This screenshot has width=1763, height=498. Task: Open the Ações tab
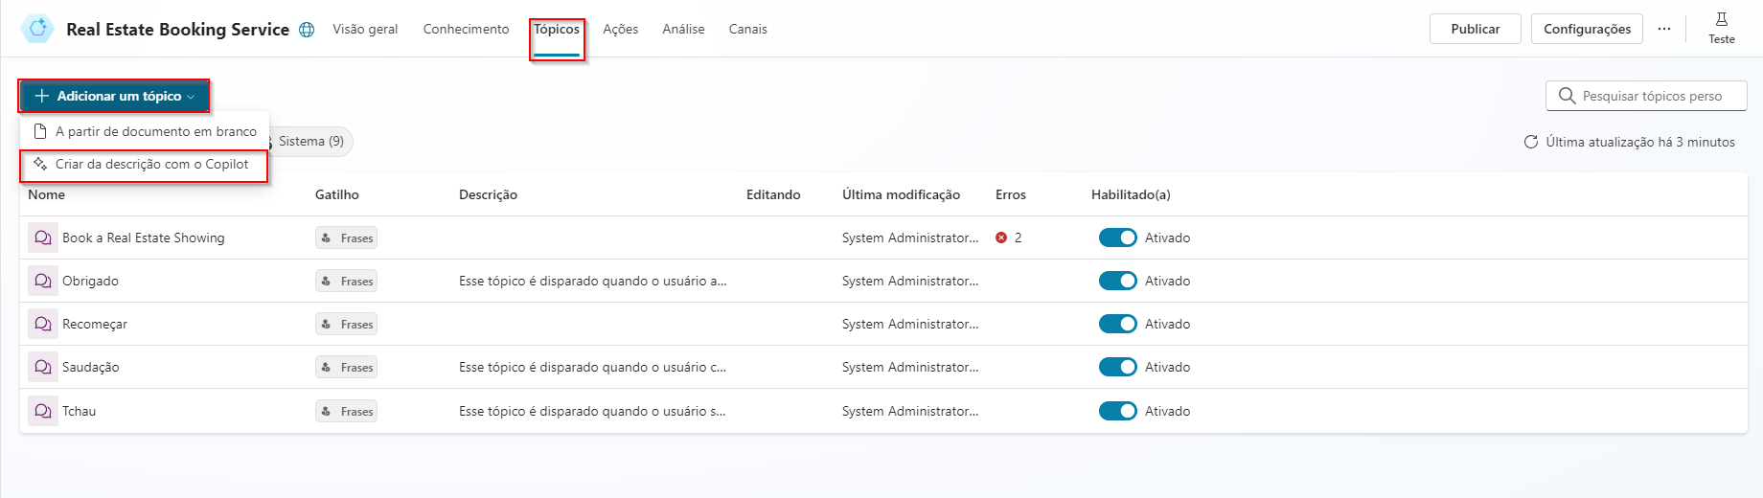pos(620,29)
